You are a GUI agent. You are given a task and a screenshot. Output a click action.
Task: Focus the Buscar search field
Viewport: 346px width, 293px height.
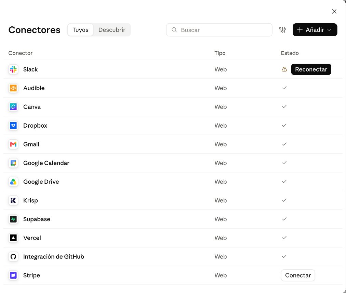pos(219,30)
